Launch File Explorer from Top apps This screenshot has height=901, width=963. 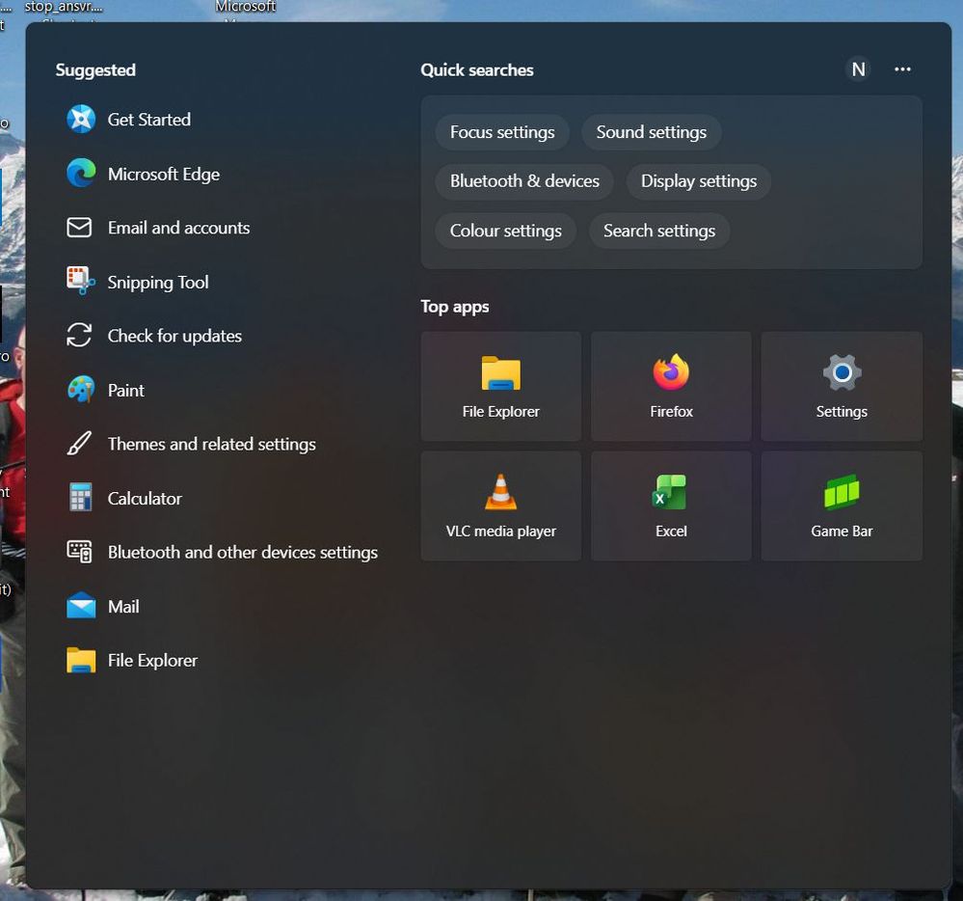tap(500, 386)
